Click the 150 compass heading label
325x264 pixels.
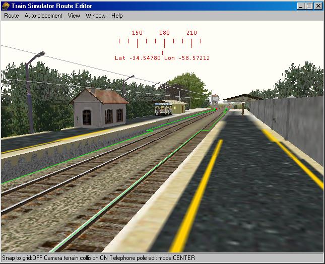(137, 33)
